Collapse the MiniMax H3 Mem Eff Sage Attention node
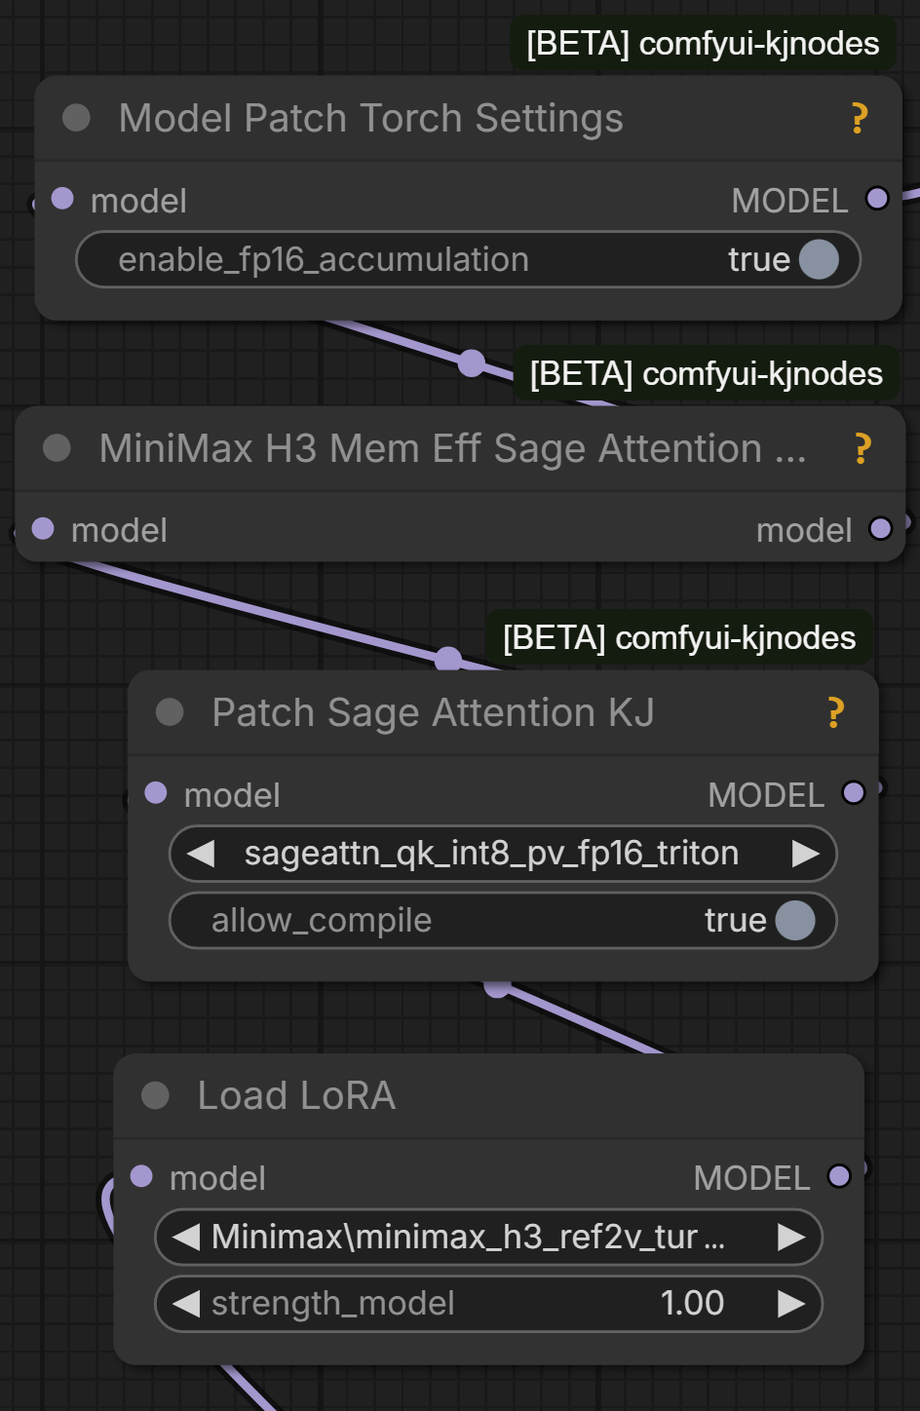This screenshot has height=1411, width=920. tap(57, 448)
